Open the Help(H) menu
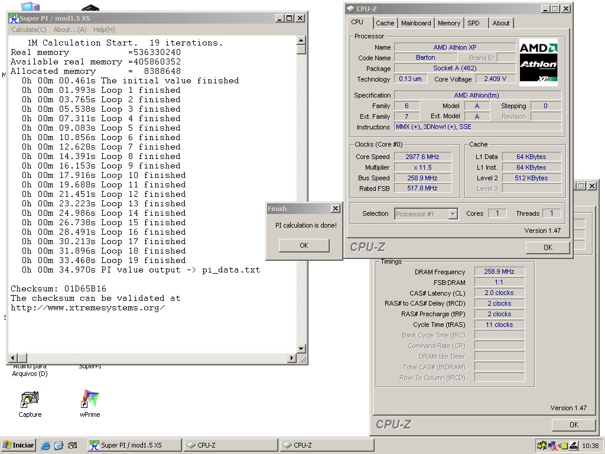The image size is (605, 454). click(x=104, y=30)
